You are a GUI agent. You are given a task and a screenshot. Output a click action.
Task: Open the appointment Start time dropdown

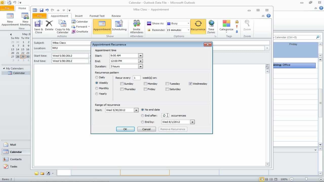tap(140, 56)
